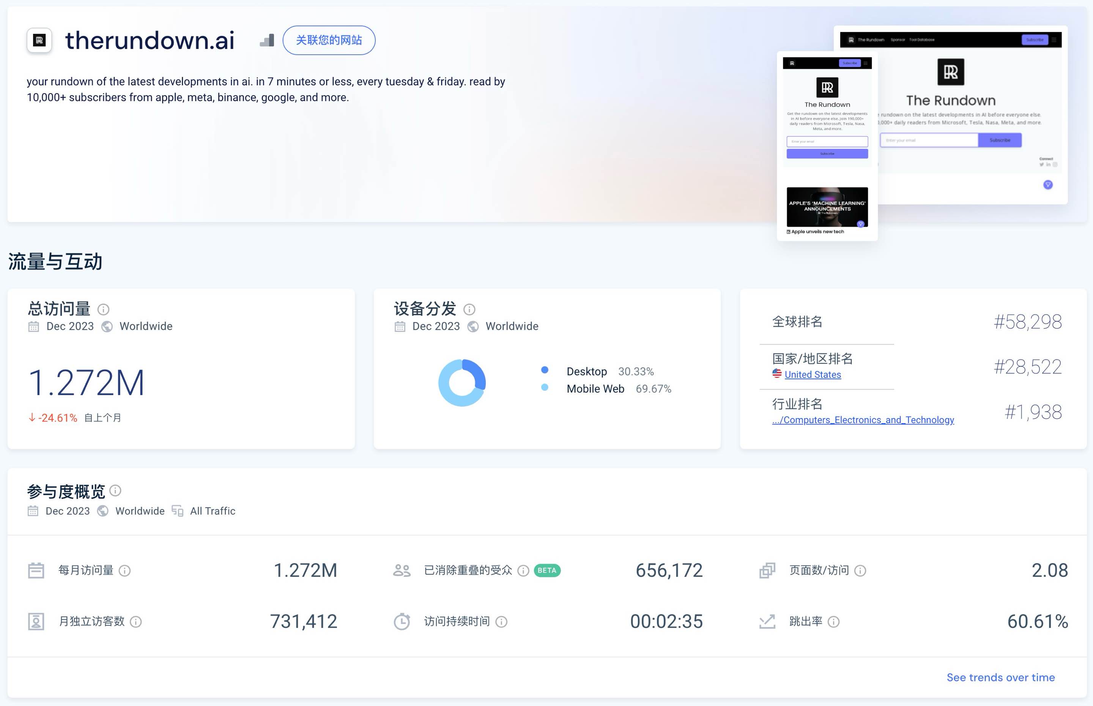Click globe icon in 设备分发 card
Screen dimensions: 1093x706
click(473, 326)
